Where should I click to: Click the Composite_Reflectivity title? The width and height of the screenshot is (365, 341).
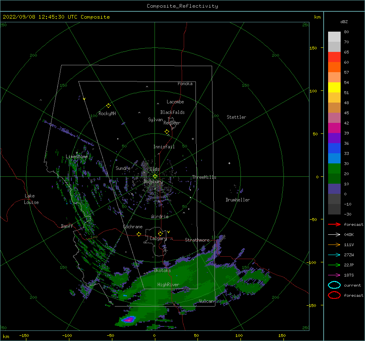[x=182, y=6]
